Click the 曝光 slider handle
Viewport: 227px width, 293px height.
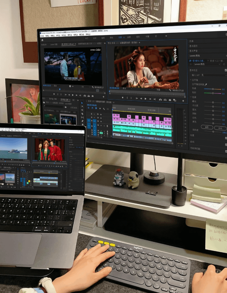[213, 102]
